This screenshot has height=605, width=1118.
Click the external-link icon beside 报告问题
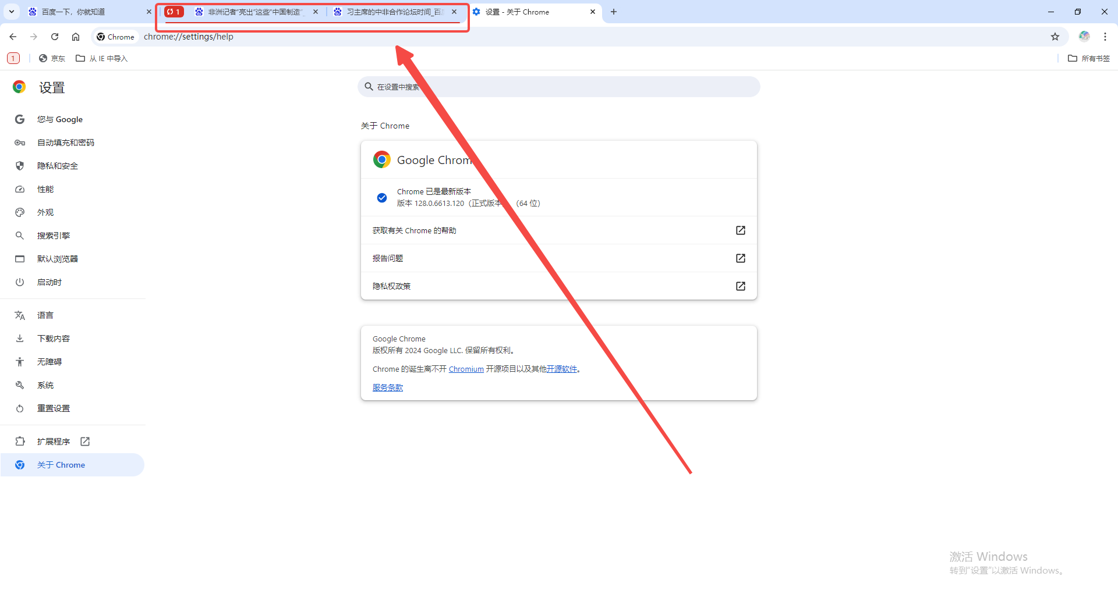(x=741, y=258)
